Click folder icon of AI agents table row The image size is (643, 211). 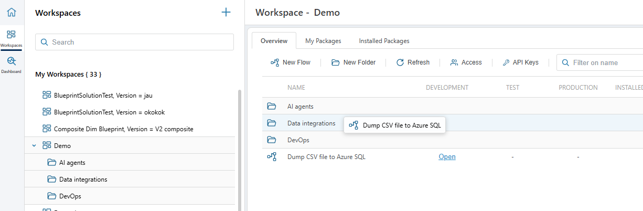272,107
